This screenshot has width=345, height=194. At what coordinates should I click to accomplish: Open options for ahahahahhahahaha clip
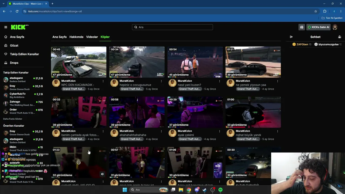(x=161, y=131)
